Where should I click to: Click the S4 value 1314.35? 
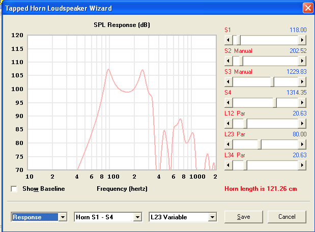[297, 93]
